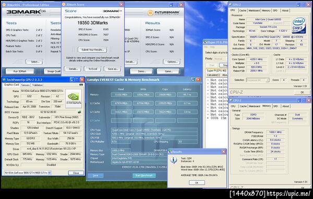The height and width of the screenshot is (199, 313).
Task: Click the CAS# Latency (CL) value in CPU-Z
Action: 275,140
